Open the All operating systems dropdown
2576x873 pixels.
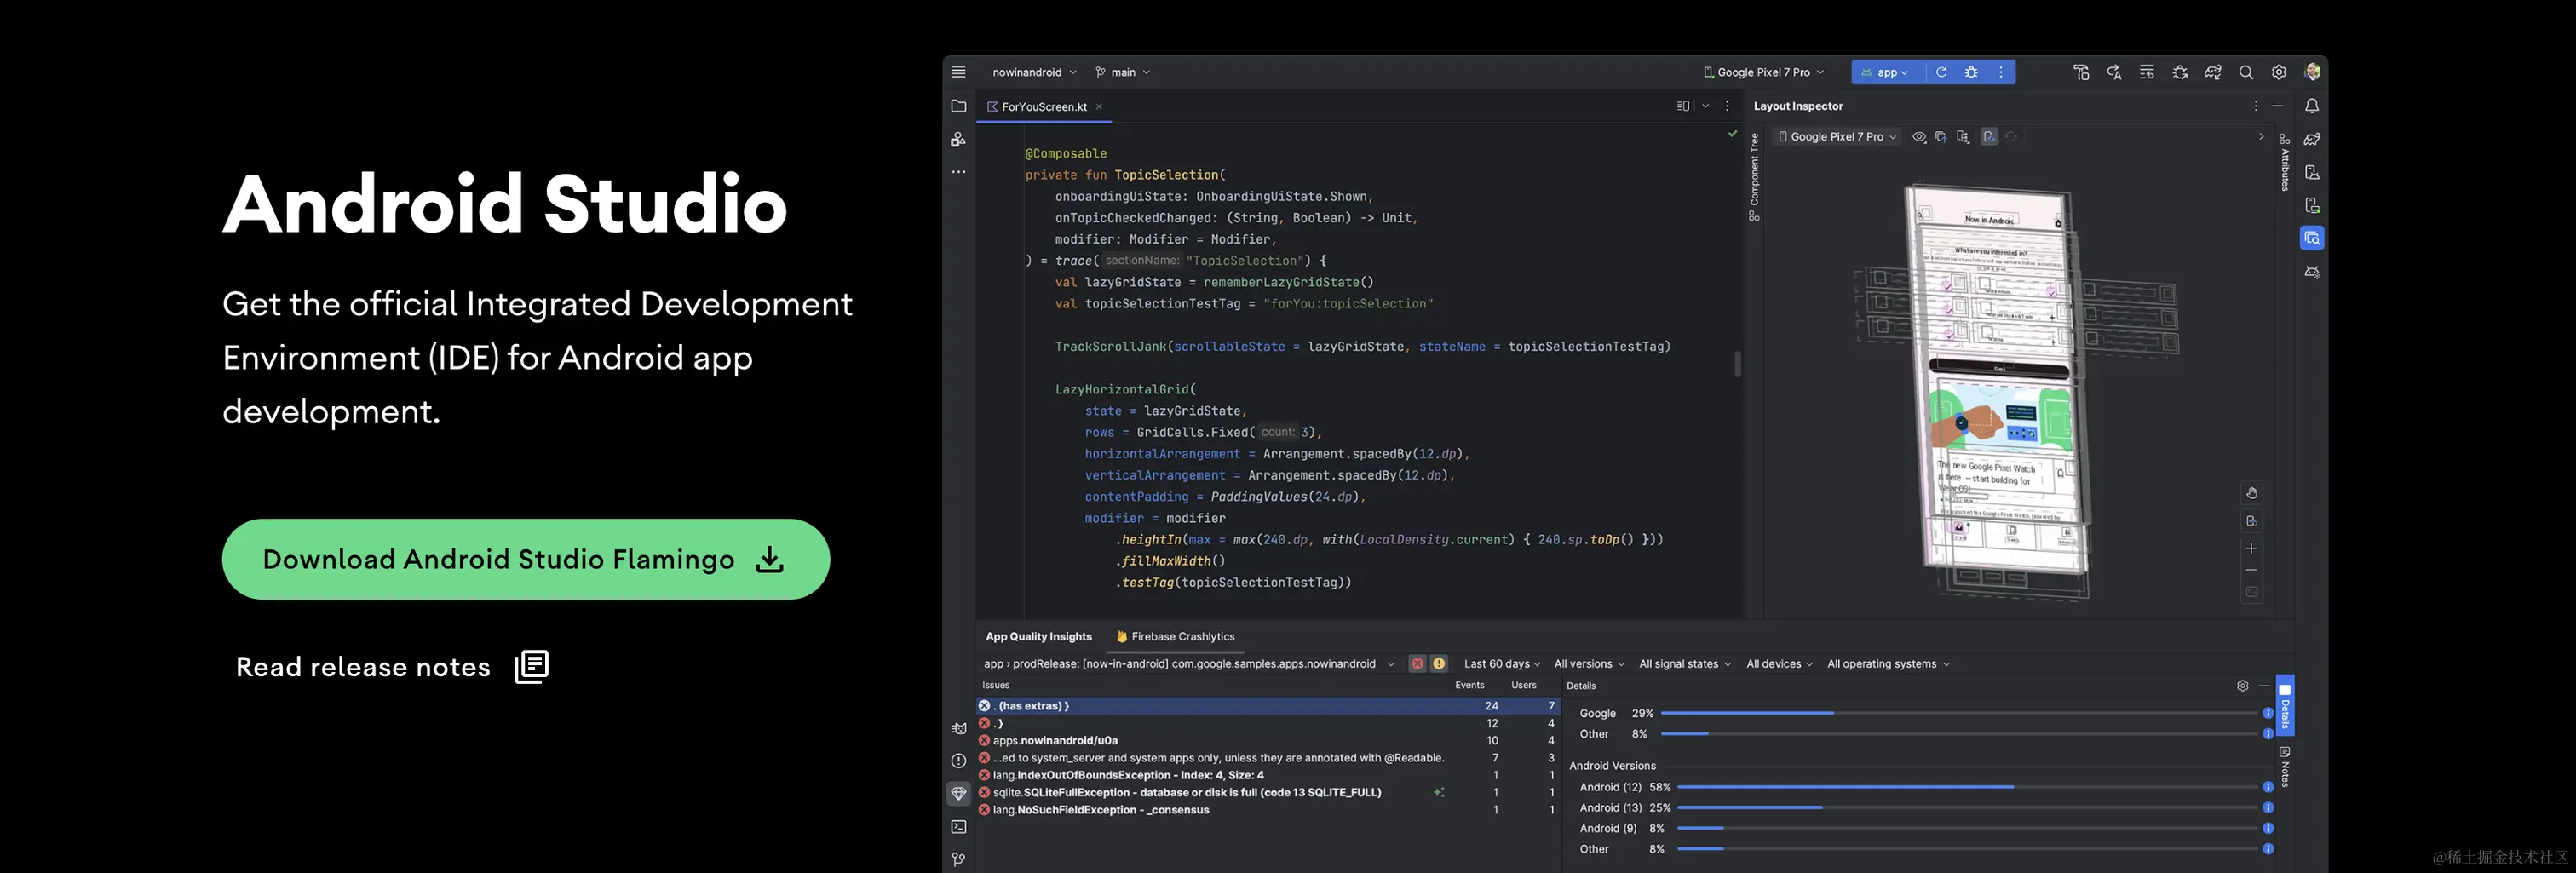click(x=1888, y=664)
